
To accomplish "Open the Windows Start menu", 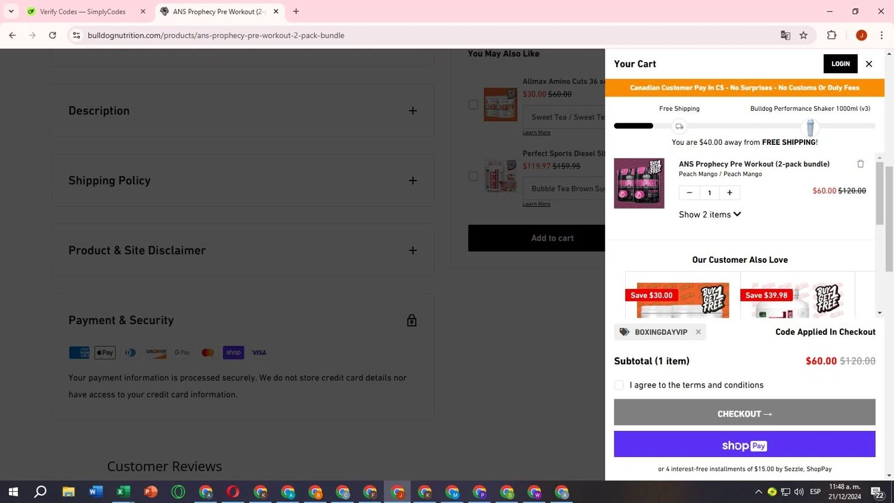I will click(x=13, y=492).
